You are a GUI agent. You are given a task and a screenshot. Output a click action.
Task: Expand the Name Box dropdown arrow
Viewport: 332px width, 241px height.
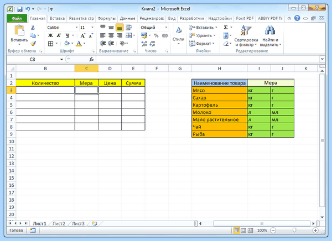61,60
